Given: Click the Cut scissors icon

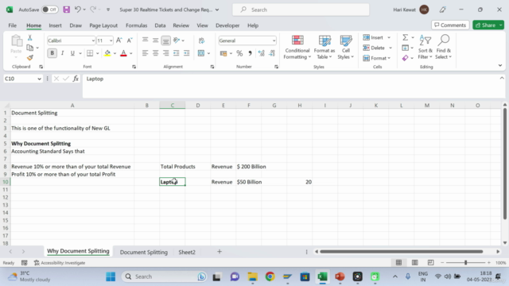Looking at the screenshot, I should click(30, 37).
